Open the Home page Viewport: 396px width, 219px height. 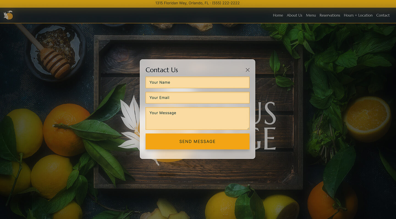point(278,15)
